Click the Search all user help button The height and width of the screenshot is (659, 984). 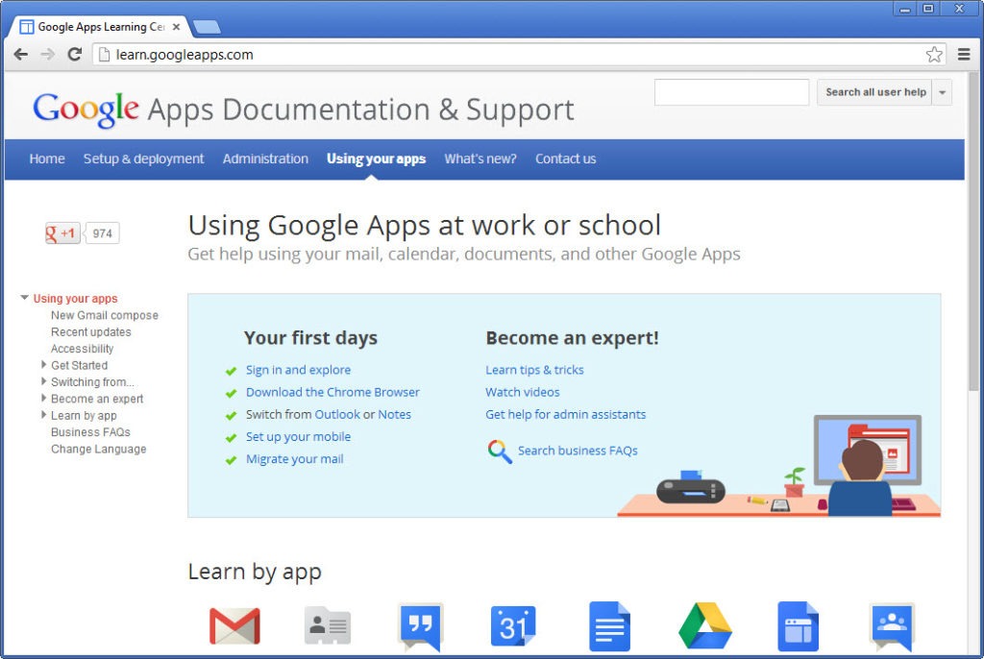[874, 92]
